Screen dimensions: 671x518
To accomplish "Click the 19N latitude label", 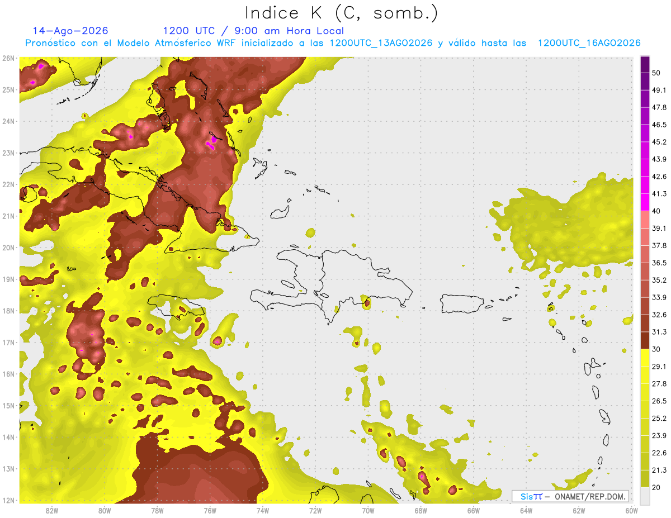I will (x=8, y=279).
